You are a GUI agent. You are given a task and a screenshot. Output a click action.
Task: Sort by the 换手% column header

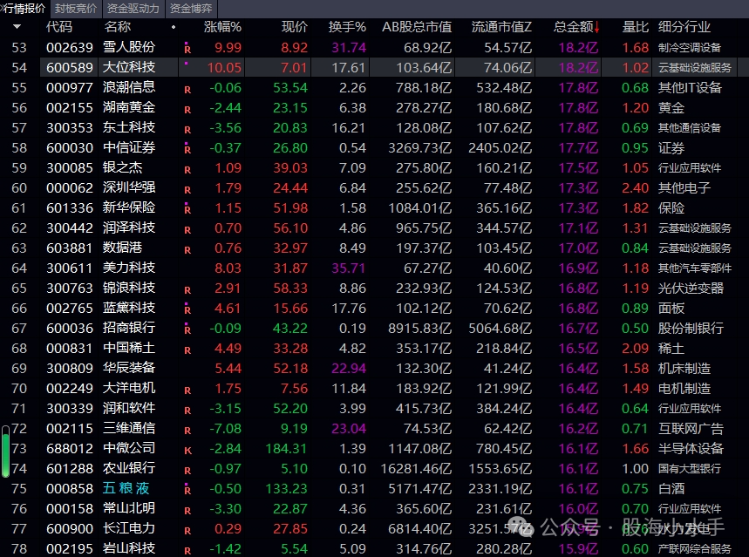pyautogui.click(x=347, y=27)
